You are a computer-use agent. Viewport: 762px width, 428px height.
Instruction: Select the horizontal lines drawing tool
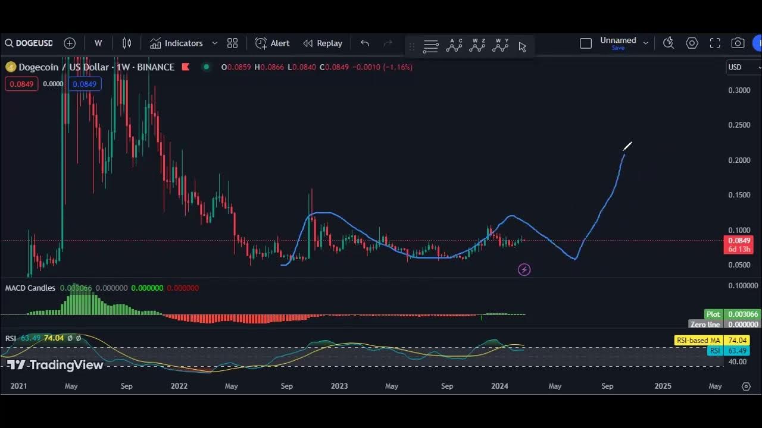click(430, 46)
